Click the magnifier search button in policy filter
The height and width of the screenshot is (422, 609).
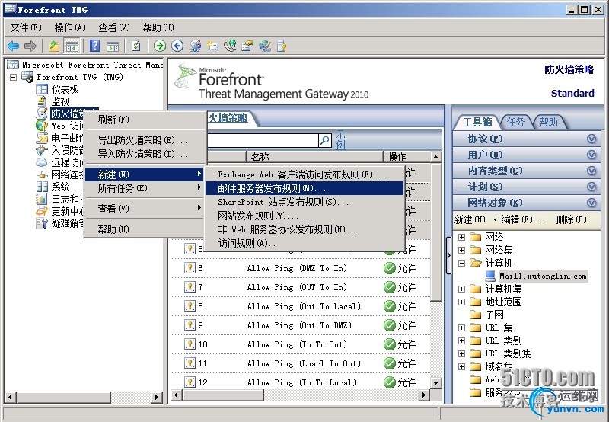click(x=325, y=140)
